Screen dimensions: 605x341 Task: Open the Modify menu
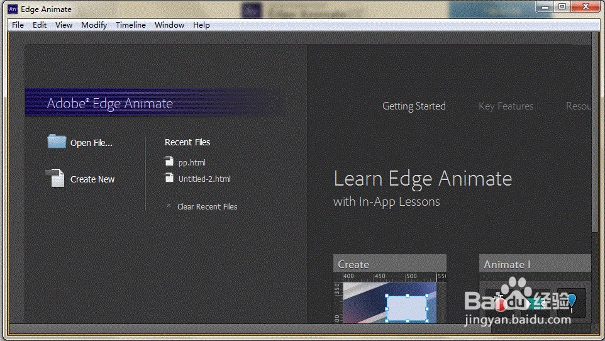tap(94, 25)
